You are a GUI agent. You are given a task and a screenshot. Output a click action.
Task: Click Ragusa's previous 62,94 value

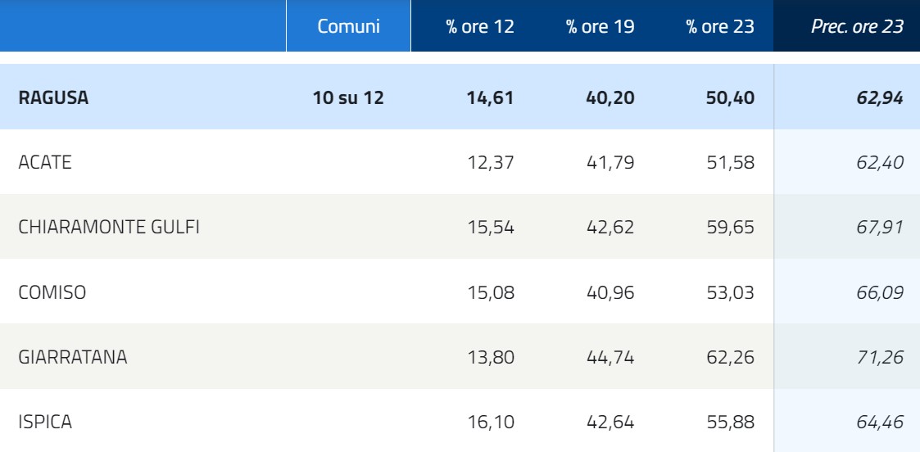(x=880, y=98)
